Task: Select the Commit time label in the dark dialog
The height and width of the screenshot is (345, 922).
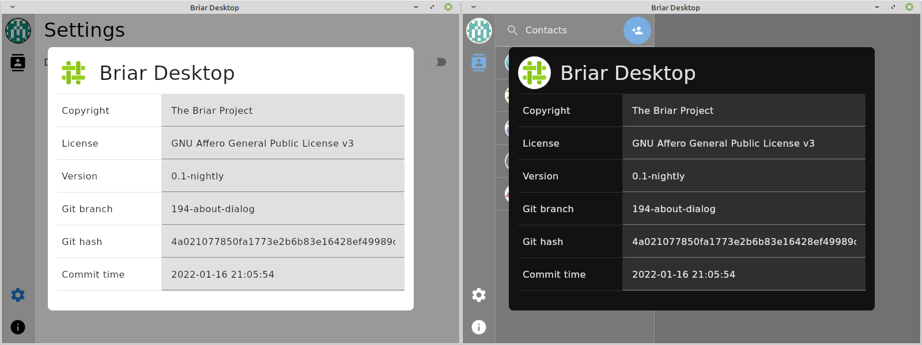Action: tap(554, 274)
